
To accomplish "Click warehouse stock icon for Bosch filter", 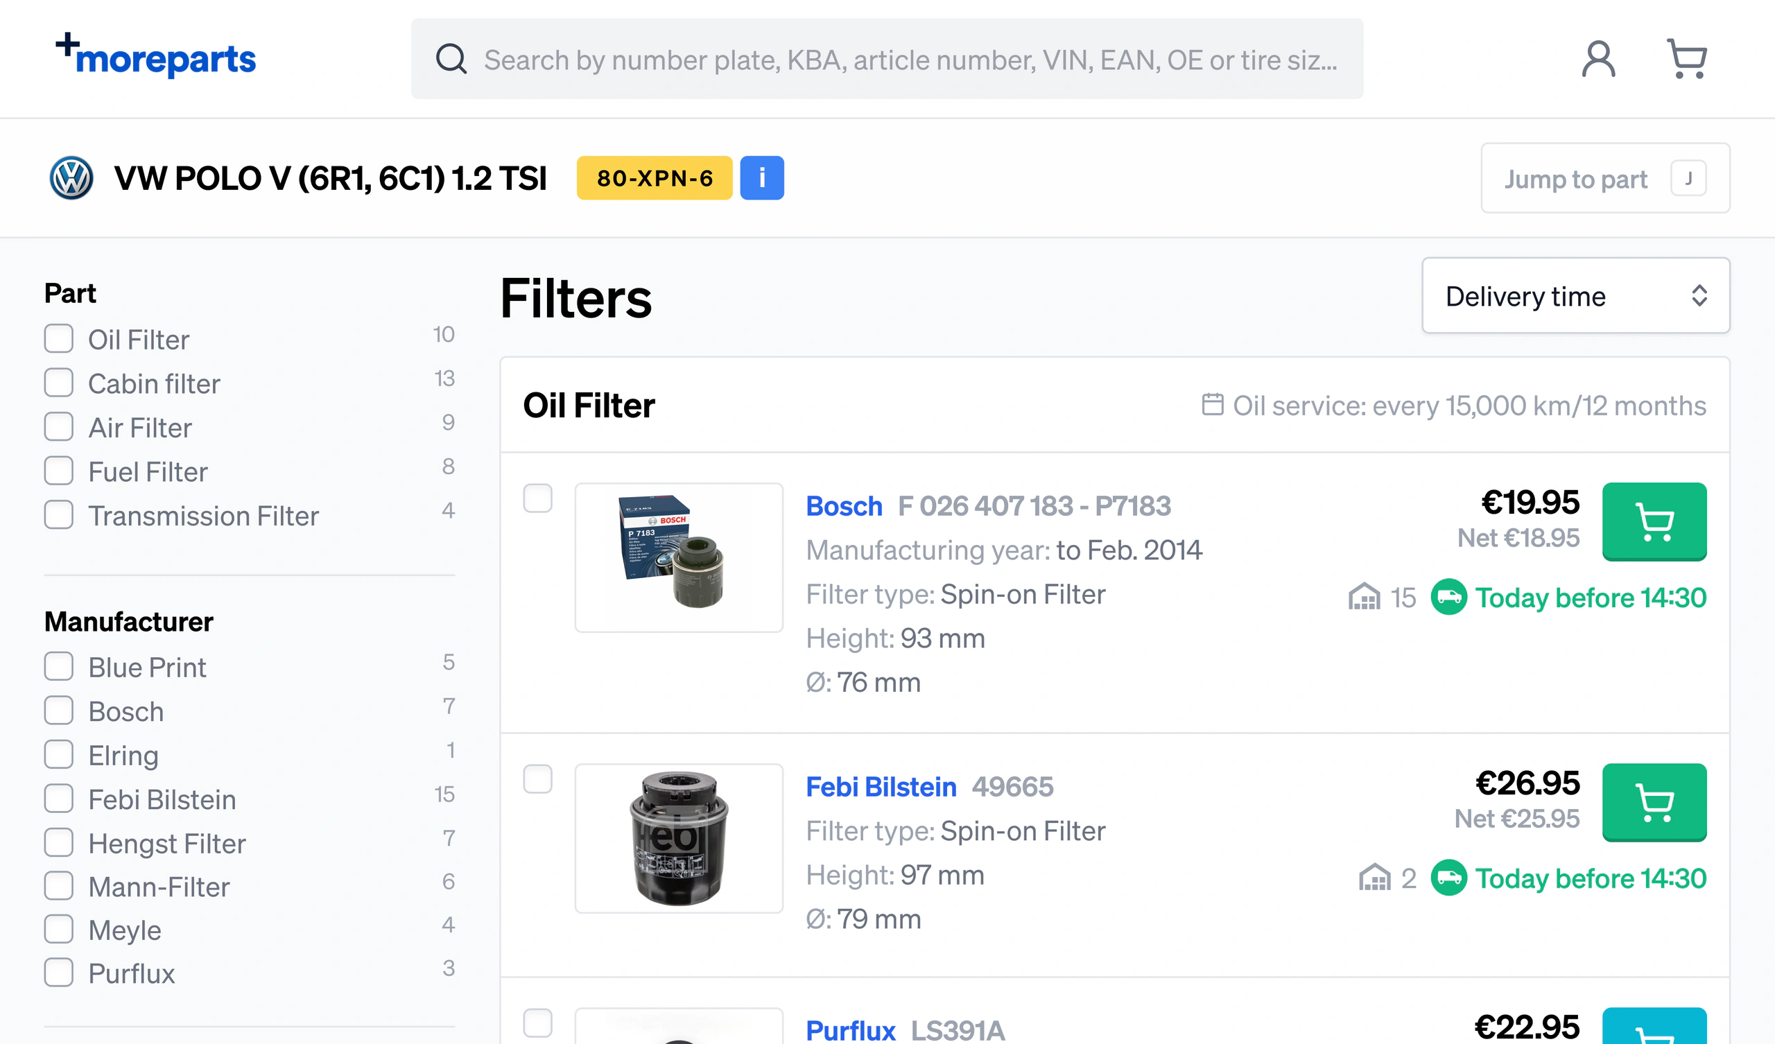I will coord(1365,598).
